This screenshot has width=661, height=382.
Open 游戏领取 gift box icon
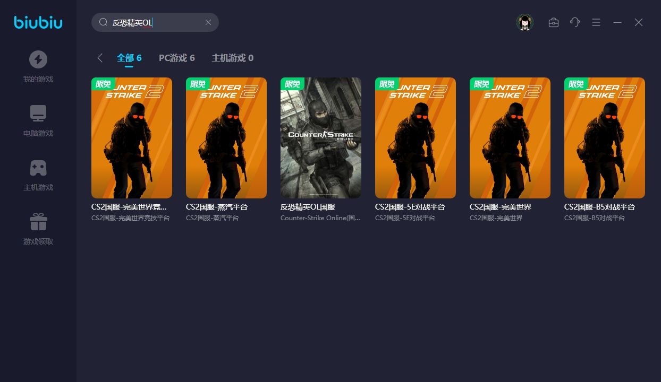click(38, 222)
